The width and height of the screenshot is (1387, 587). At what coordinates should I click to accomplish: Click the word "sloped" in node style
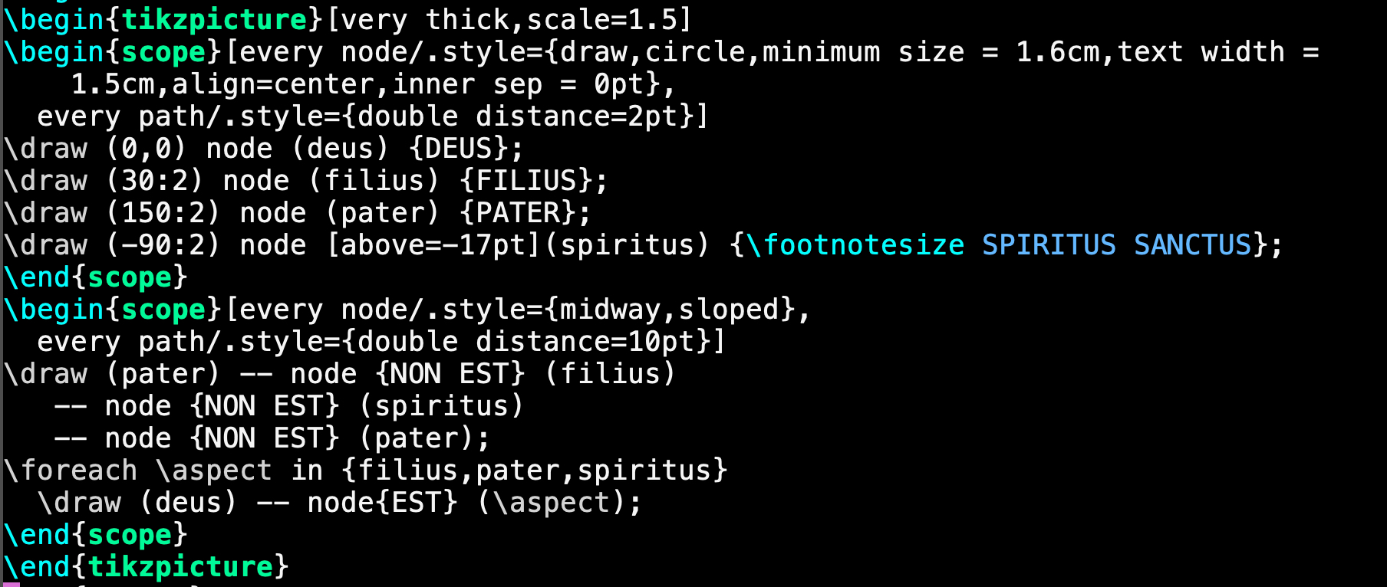(736, 310)
